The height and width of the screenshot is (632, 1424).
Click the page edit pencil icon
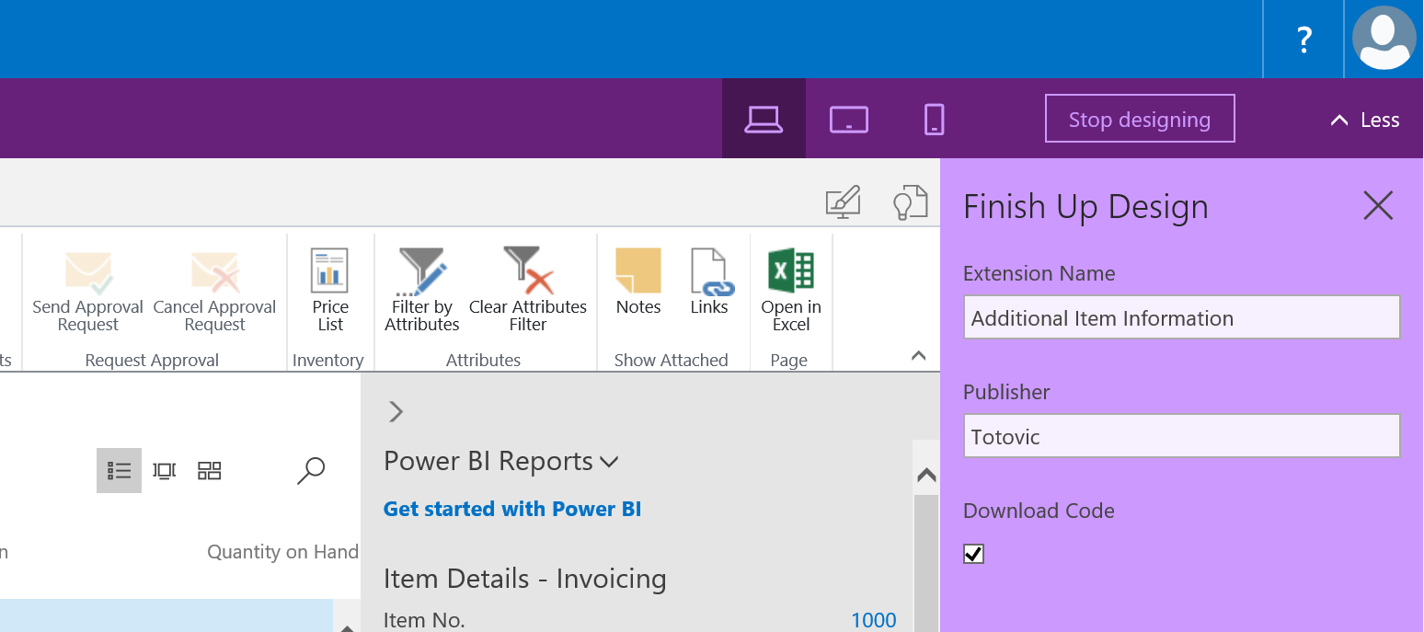pyautogui.click(x=843, y=203)
